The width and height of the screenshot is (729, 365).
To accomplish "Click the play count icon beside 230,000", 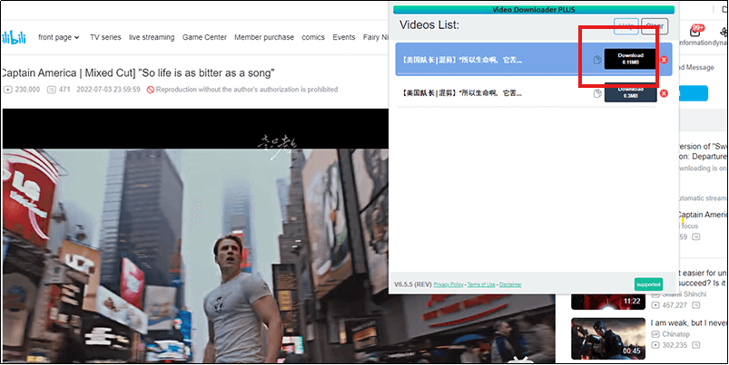I will [7, 90].
